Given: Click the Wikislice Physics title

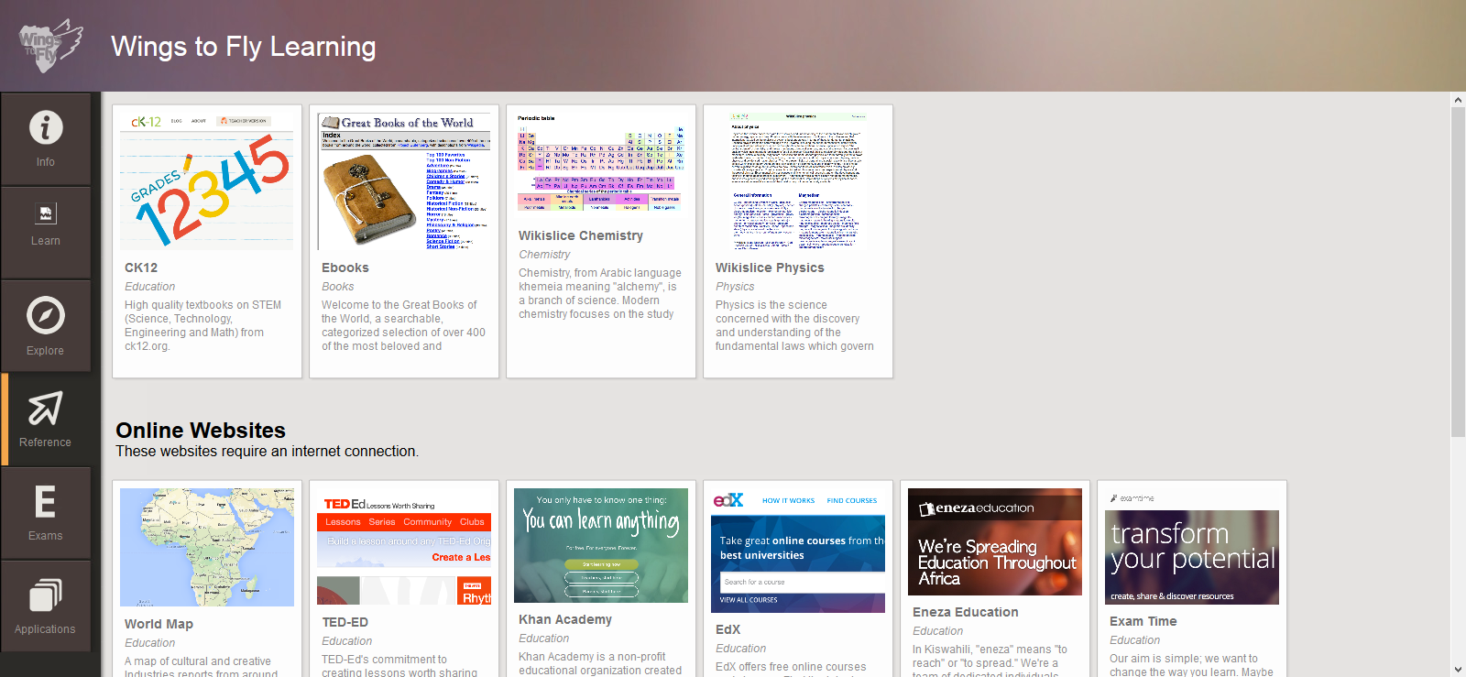Looking at the screenshot, I should (770, 268).
